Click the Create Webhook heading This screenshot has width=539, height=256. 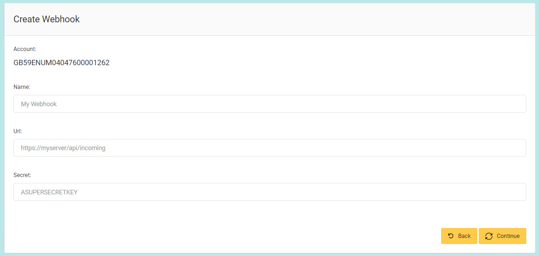click(x=46, y=19)
